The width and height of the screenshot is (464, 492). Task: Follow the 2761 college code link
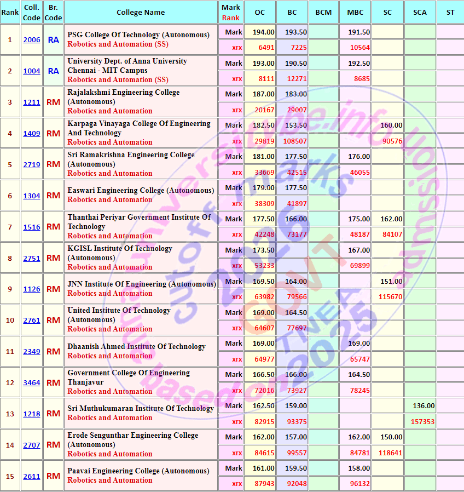click(x=32, y=321)
